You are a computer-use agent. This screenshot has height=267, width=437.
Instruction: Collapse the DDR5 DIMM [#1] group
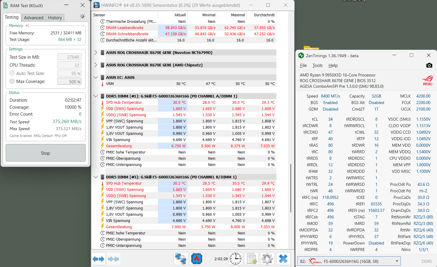(x=95, y=96)
